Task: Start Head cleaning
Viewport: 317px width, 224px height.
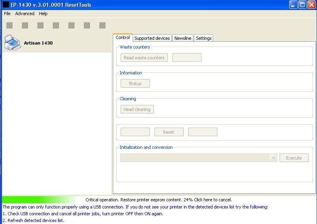Action: point(137,109)
